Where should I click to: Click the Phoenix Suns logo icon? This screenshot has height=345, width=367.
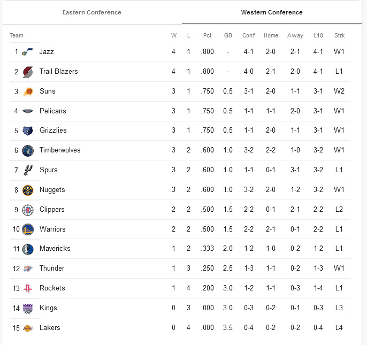(28, 91)
